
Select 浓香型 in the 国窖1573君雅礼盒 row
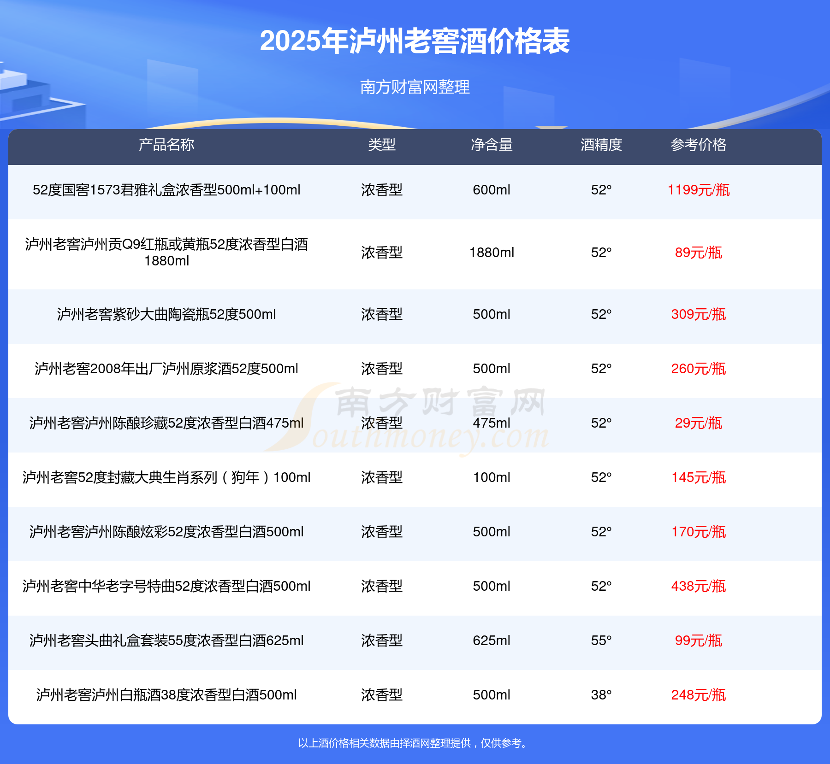(382, 190)
